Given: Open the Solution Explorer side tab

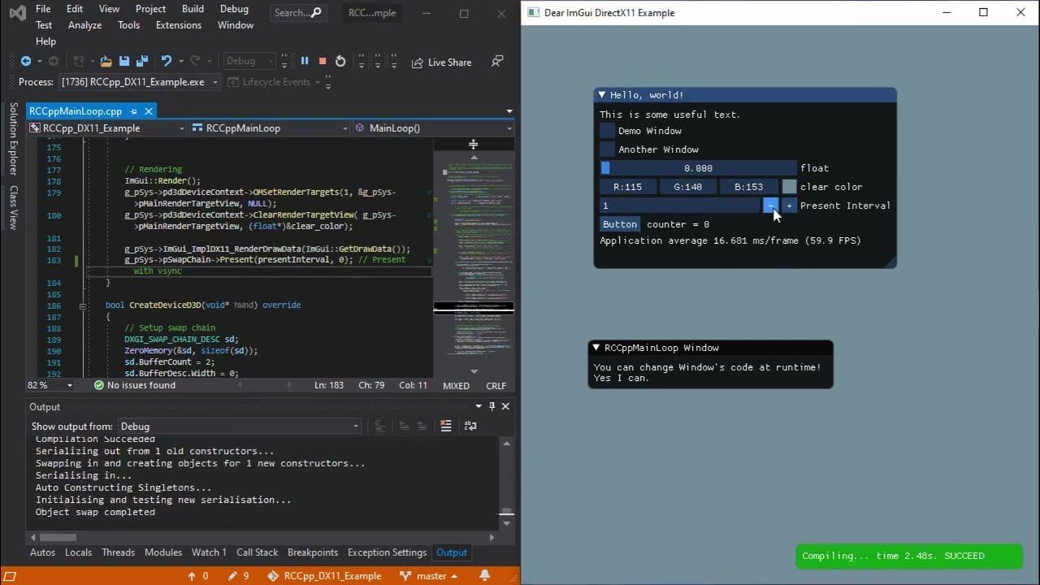Looking at the screenshot, I should tap(13, 138).
